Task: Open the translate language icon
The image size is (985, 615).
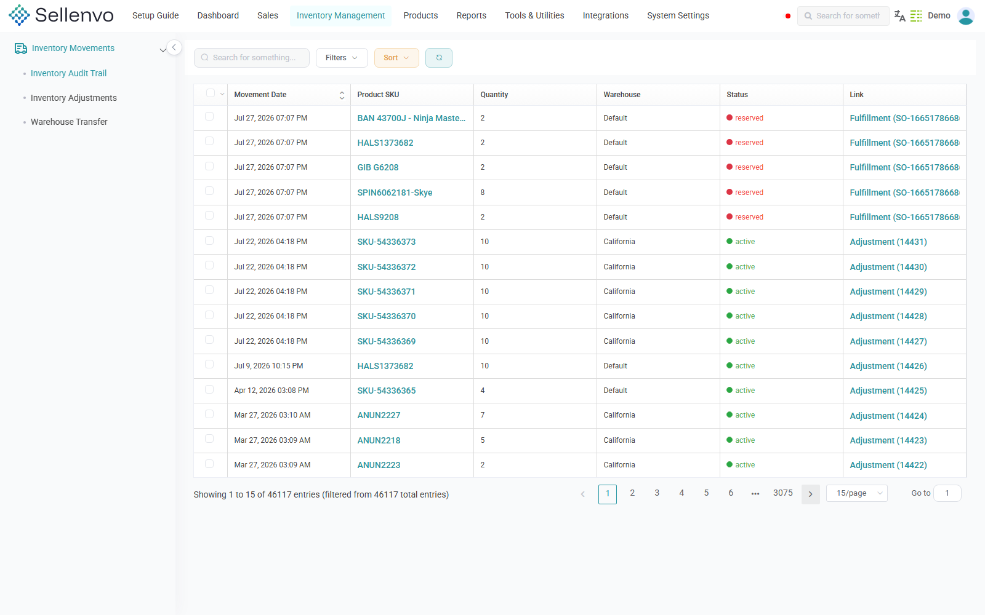Action: tap(899, 16)
